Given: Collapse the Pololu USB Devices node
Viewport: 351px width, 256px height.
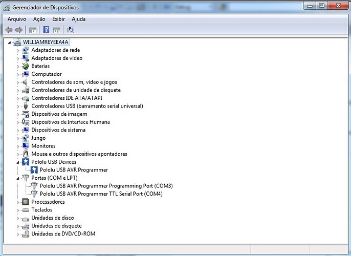Looking at the screenshot, I should (18, 162).
